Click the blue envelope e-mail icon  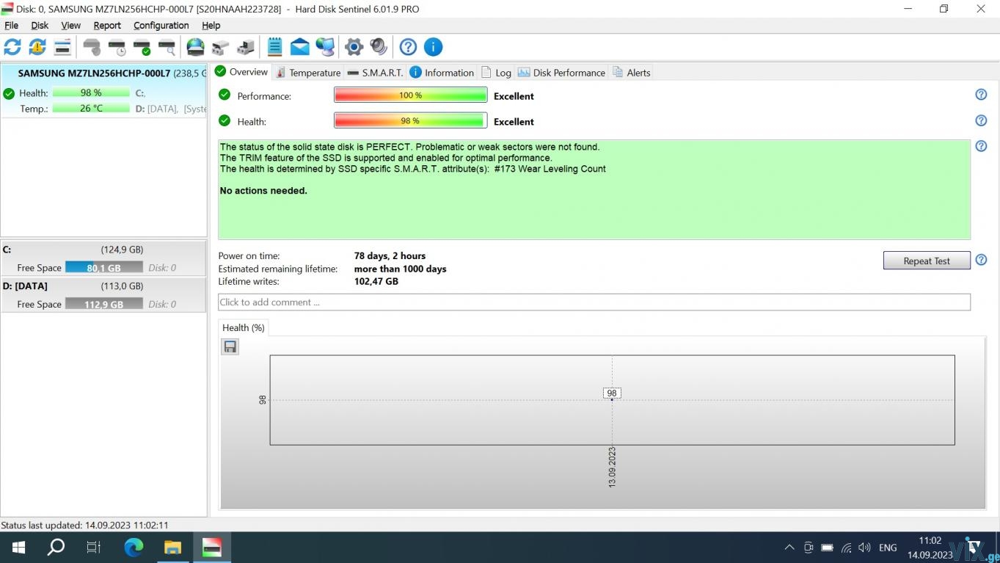tap(300, 47)
